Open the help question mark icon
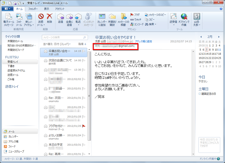The height and width of the screenshot is (163, 225). point(221,9)
